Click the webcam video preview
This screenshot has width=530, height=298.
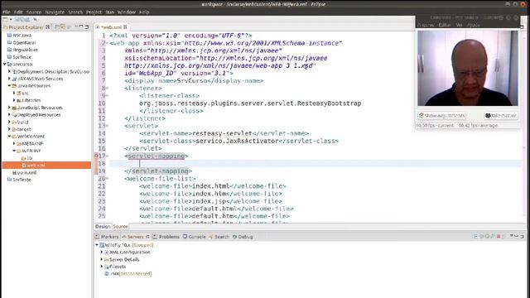point(468,68)
